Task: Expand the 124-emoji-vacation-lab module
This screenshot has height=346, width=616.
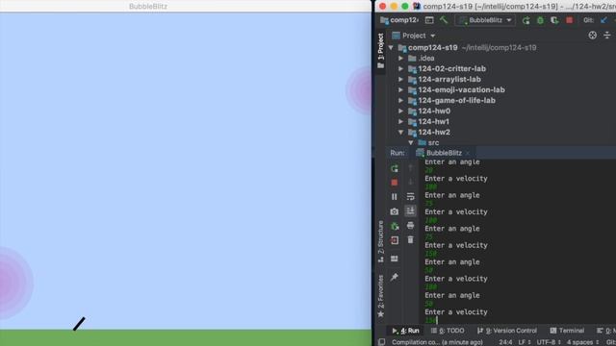Action: pyautogui.click(x=400, y=89)
